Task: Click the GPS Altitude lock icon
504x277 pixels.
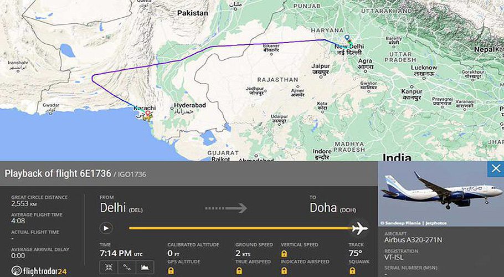Action: click(x=171, y=270)
